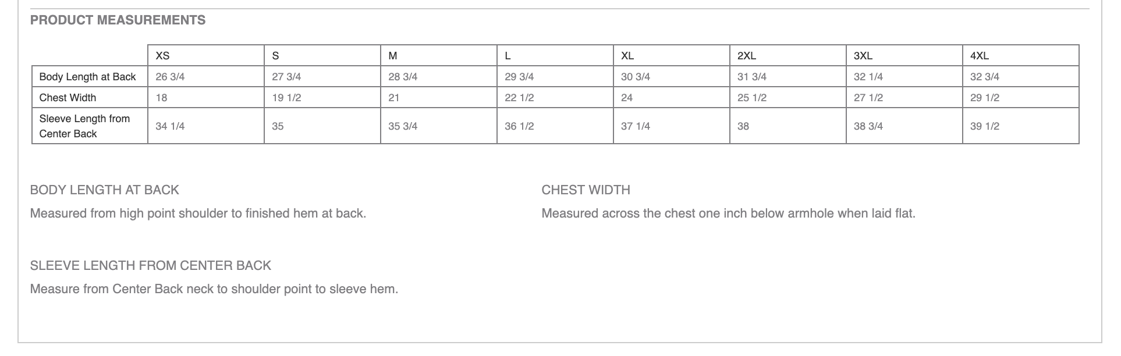
Task: Select the 4XL column header cell
Action: coord(980,56)
